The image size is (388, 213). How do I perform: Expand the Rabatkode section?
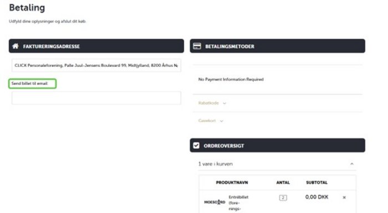click(x=212, y=103)
